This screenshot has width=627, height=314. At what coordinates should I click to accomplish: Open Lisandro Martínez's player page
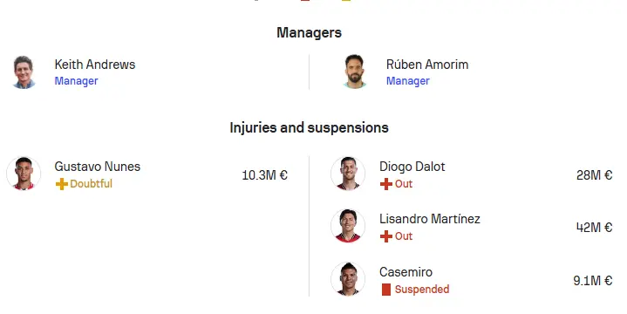pos(429,219)
